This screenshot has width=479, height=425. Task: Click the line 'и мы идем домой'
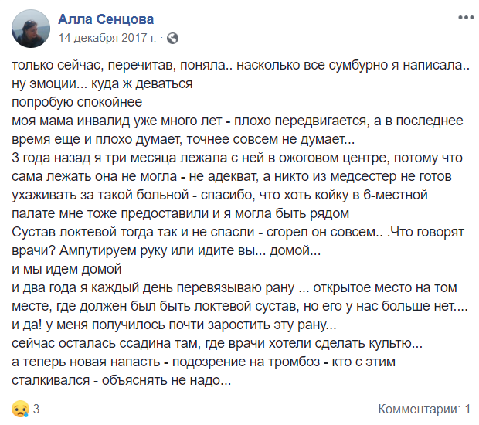point(67,270)
